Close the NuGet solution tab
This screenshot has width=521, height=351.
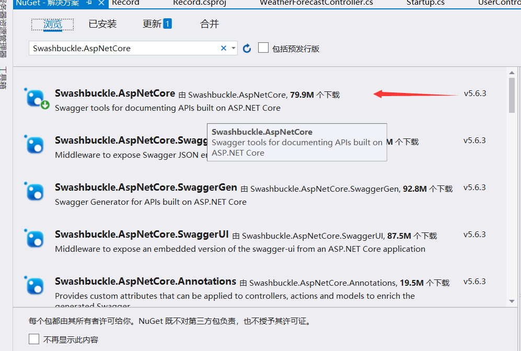pos(101,3)
